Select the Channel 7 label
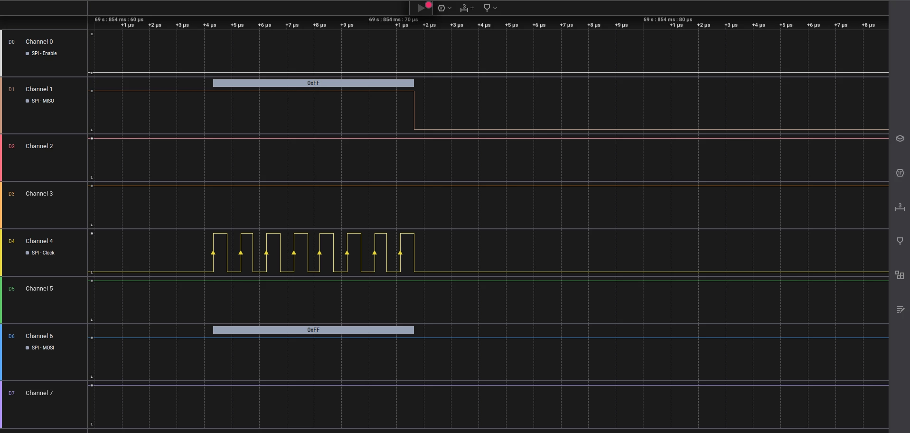The height and width of the screenshot is (433, 910). click(x=39, y=393)
